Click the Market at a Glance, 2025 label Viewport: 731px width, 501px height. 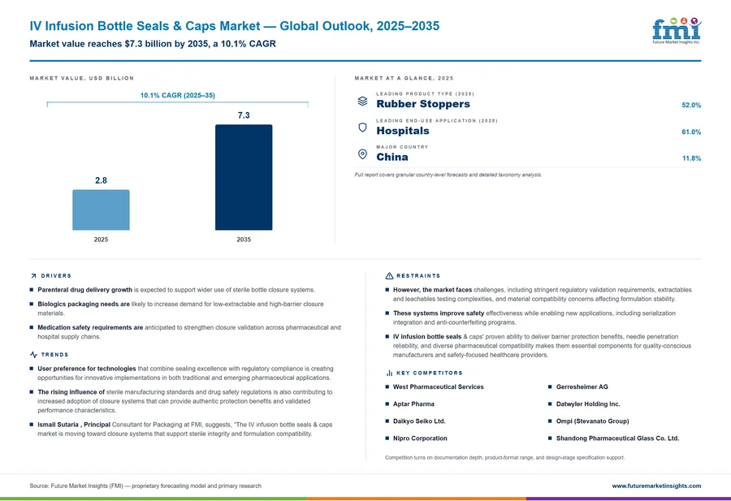pyautogui.click(x=404, y=78)
